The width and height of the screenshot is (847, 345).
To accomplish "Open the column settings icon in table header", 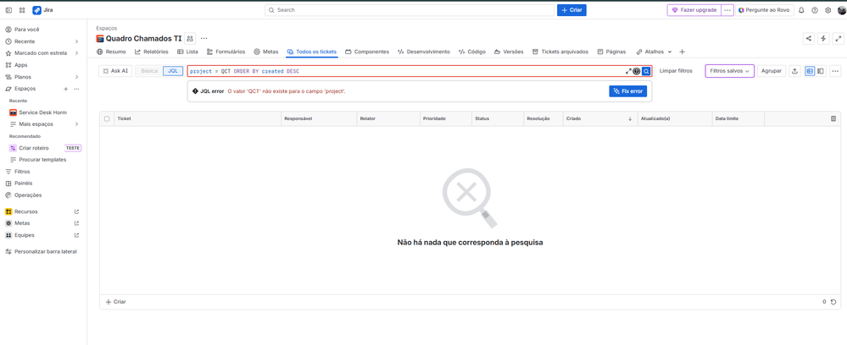I will coord(833,118).
